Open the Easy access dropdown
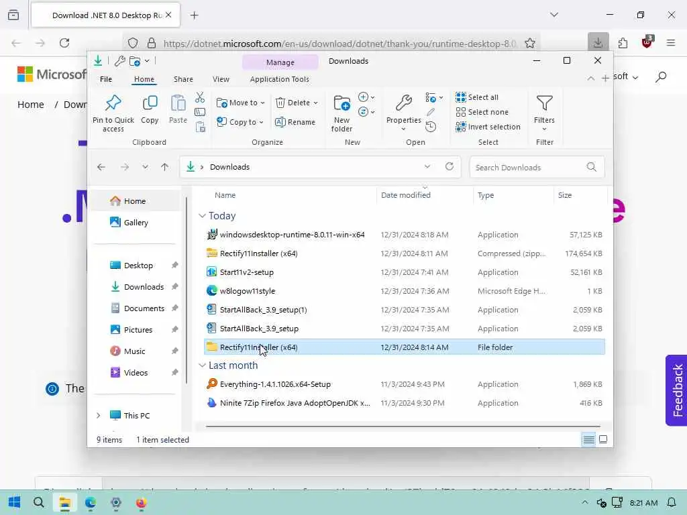The height and width of the screenshot is (515, 687). click(x=366, y=112)
